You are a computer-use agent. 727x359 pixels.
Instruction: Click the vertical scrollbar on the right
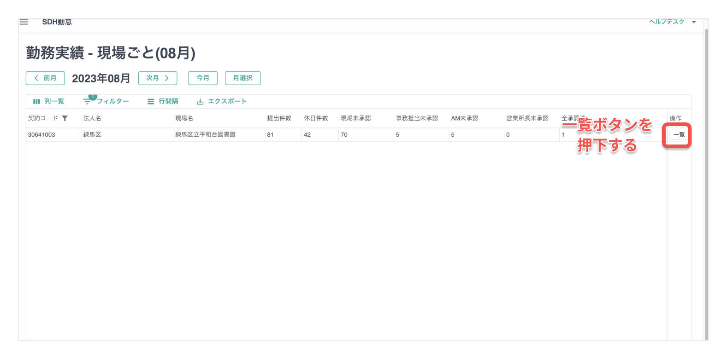(x=706, y=184)
